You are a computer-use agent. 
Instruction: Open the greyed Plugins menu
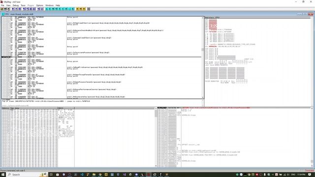(x=31, y=5)
